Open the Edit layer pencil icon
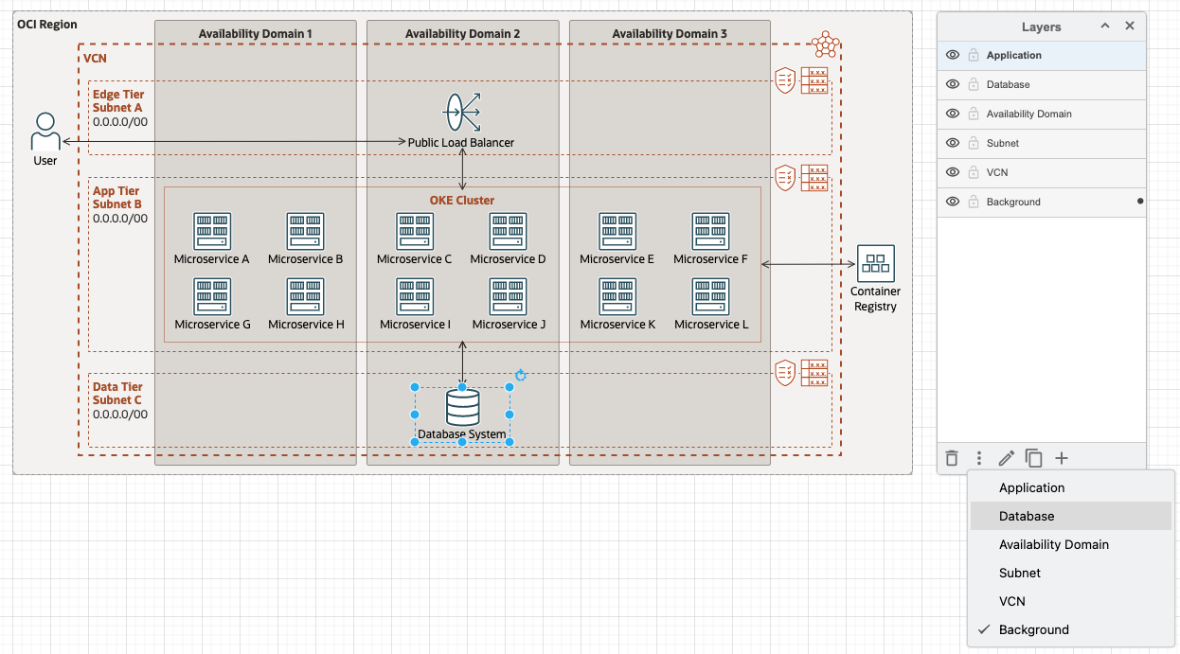 pyautogui.click(x=1006, y=458)
